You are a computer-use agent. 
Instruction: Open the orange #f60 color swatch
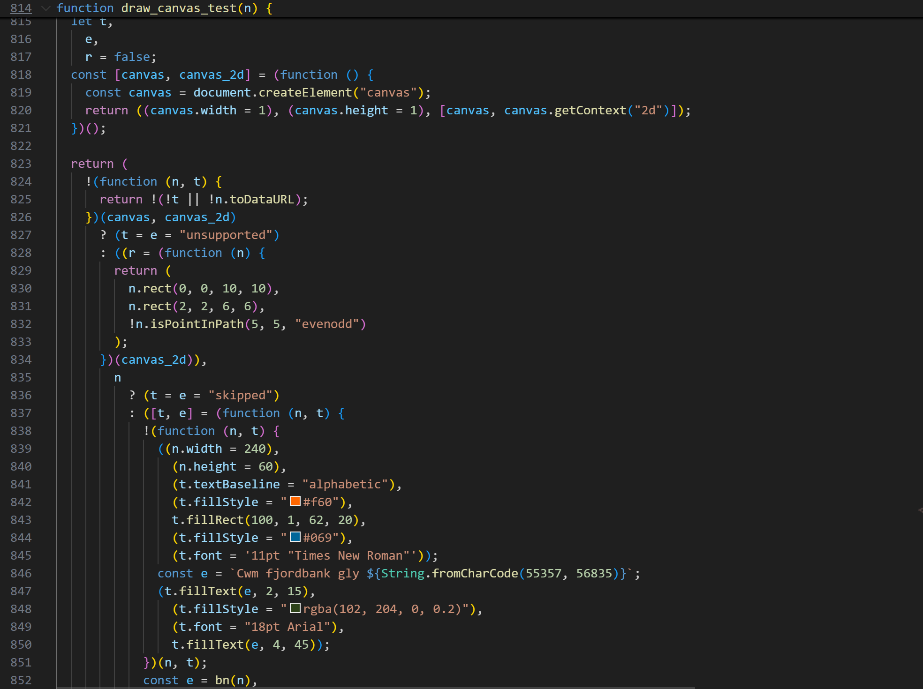coord(295,501)
